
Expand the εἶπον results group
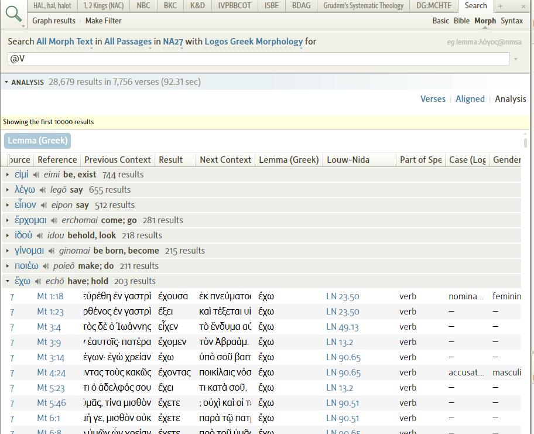(x=8, y=205)
